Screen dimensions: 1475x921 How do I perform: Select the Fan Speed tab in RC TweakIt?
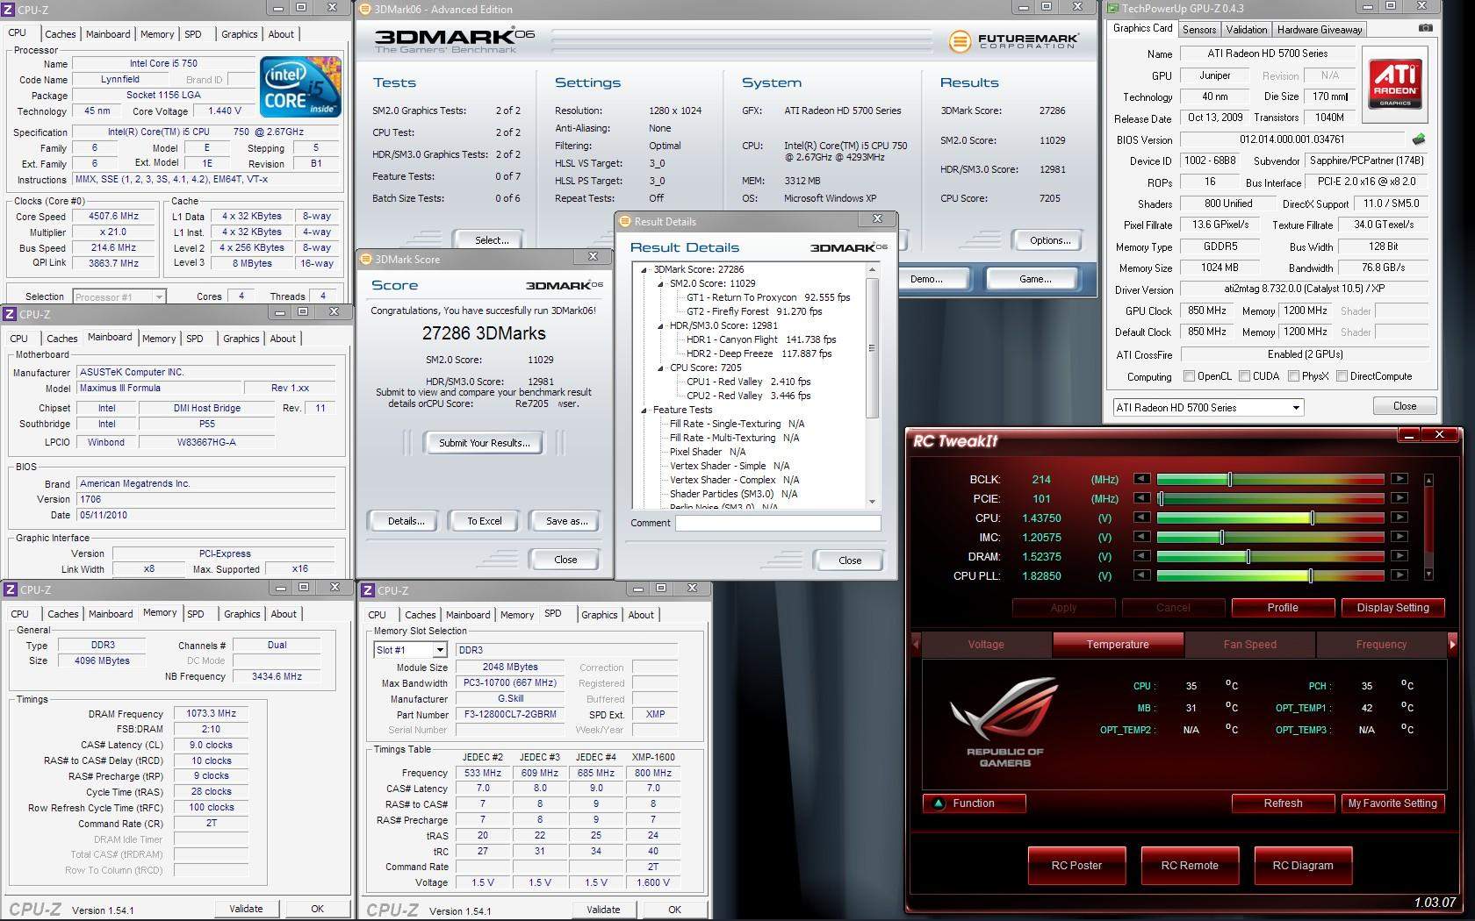tap(1249, 645)
